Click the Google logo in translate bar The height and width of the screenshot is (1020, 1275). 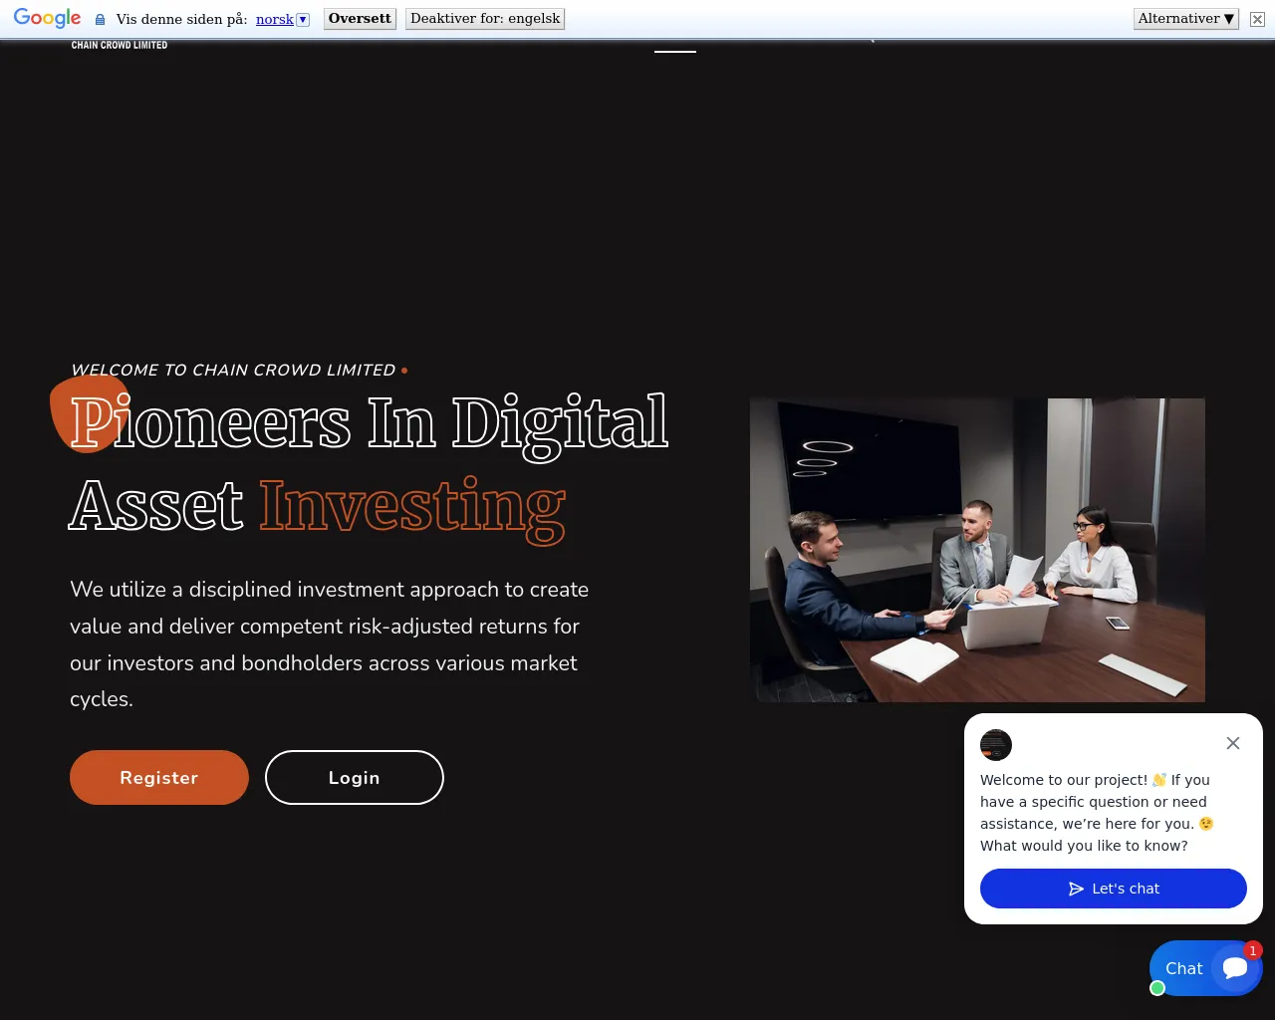tap(47, 18)
